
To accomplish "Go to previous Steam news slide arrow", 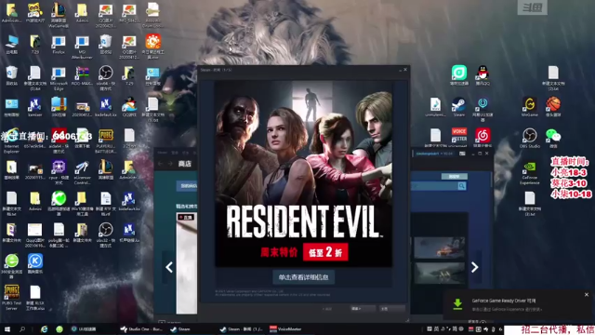I will click(x=169, y=267).
